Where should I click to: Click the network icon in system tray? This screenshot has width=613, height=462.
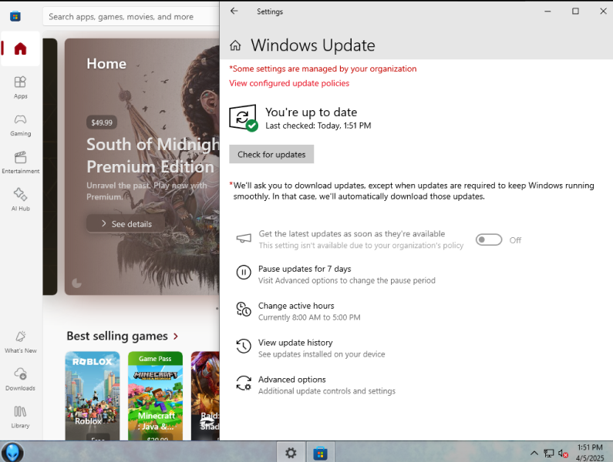coord(549,453)
